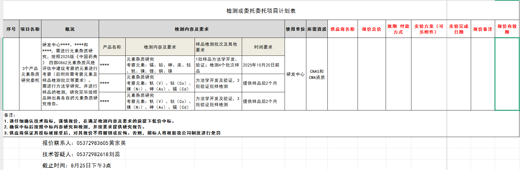
Task: Select the 项目名称 header cell
Action: [x=30, y=29]
